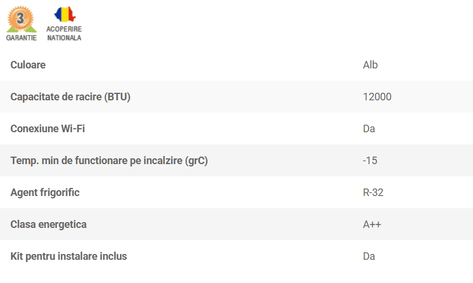Viewport: 473px width, 283px height.
Task: Click the A++ energy class value
Action: [x=372, y=224]
